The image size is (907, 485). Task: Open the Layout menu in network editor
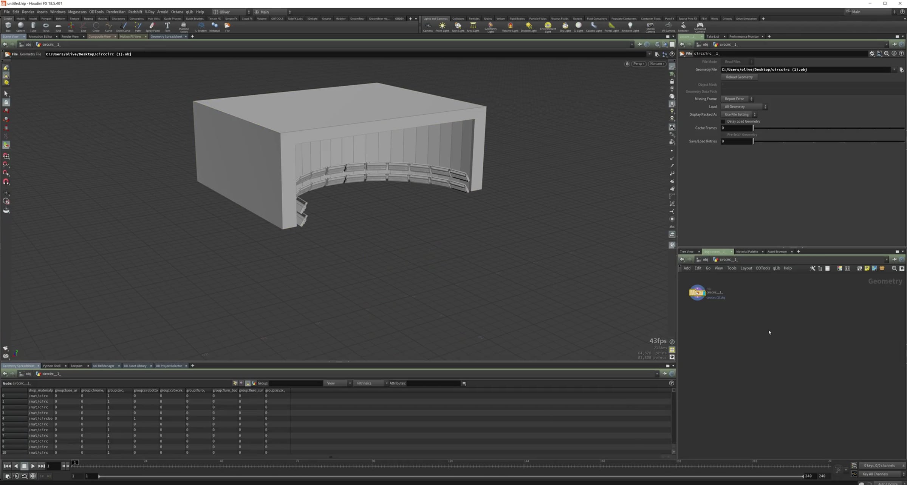[x=746, y=268]
